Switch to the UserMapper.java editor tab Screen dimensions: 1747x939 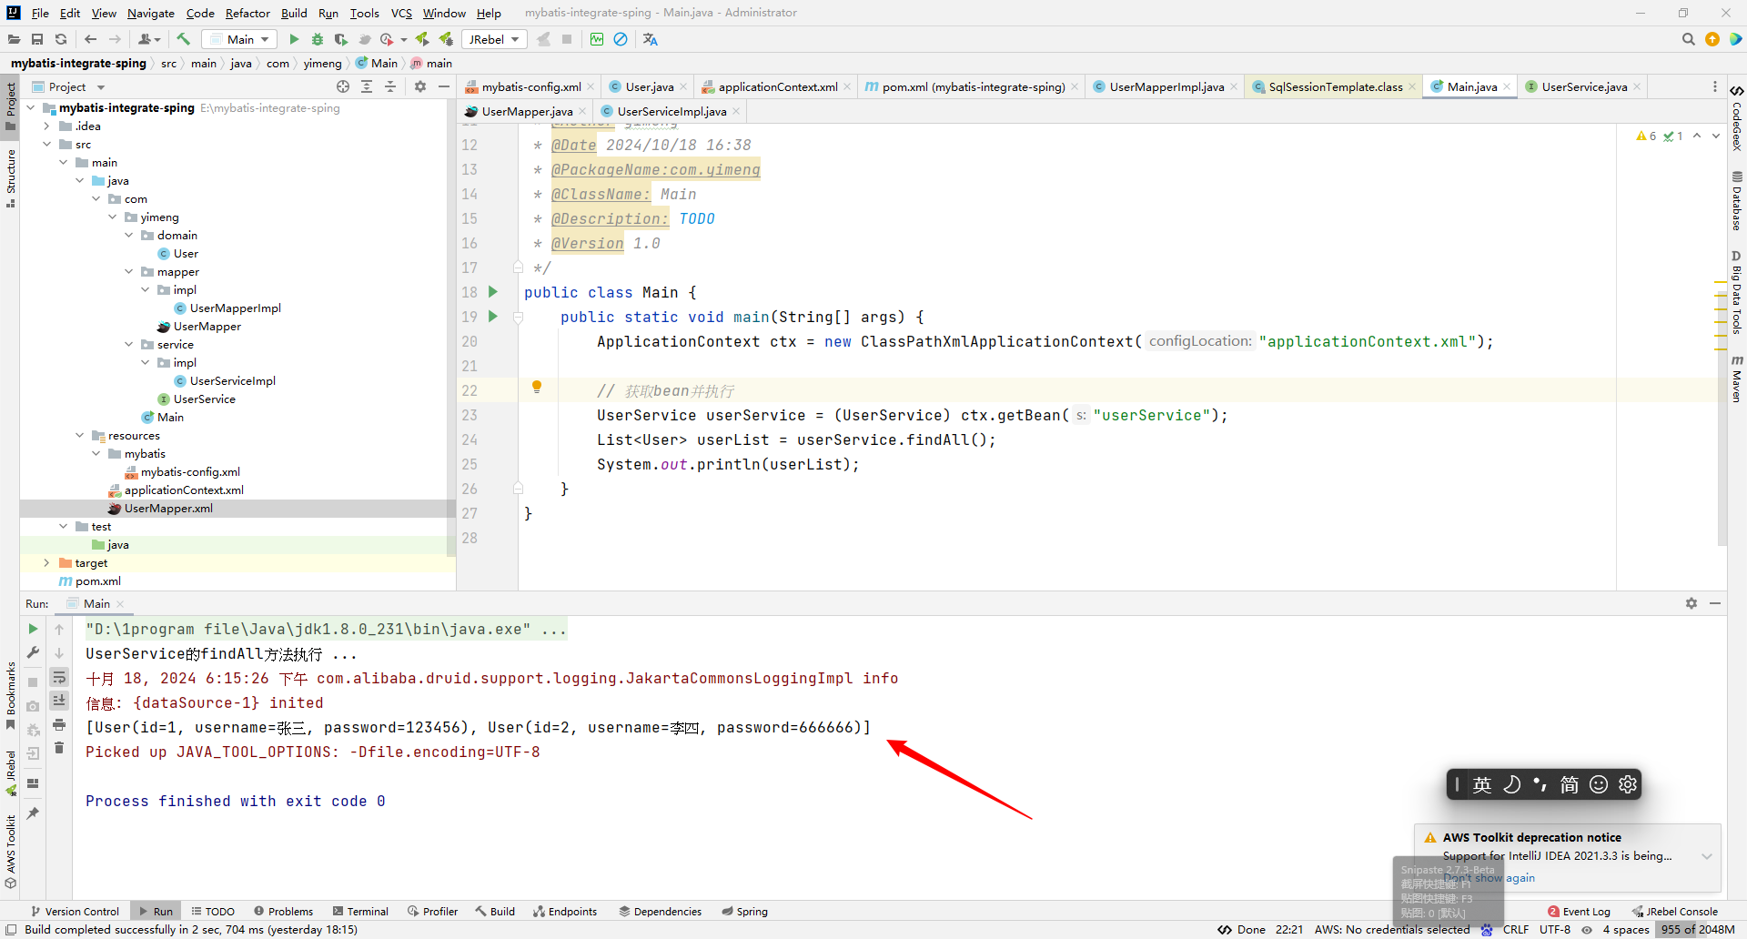pos(527,111)
